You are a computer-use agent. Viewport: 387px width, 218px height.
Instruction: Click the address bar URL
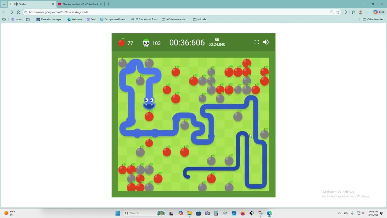pos(59,12)
